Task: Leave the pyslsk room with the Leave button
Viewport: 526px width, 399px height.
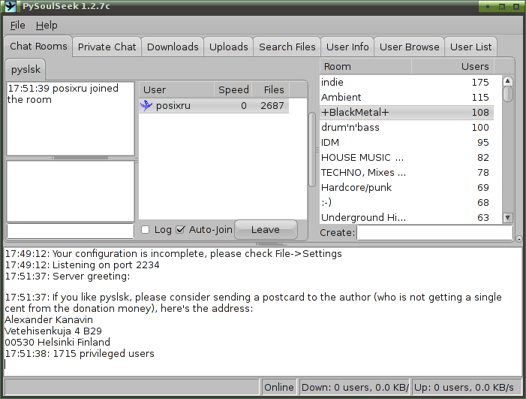Action: coord(266,230)
